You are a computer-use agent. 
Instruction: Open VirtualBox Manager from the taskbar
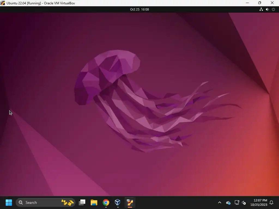tap(118, 202)
